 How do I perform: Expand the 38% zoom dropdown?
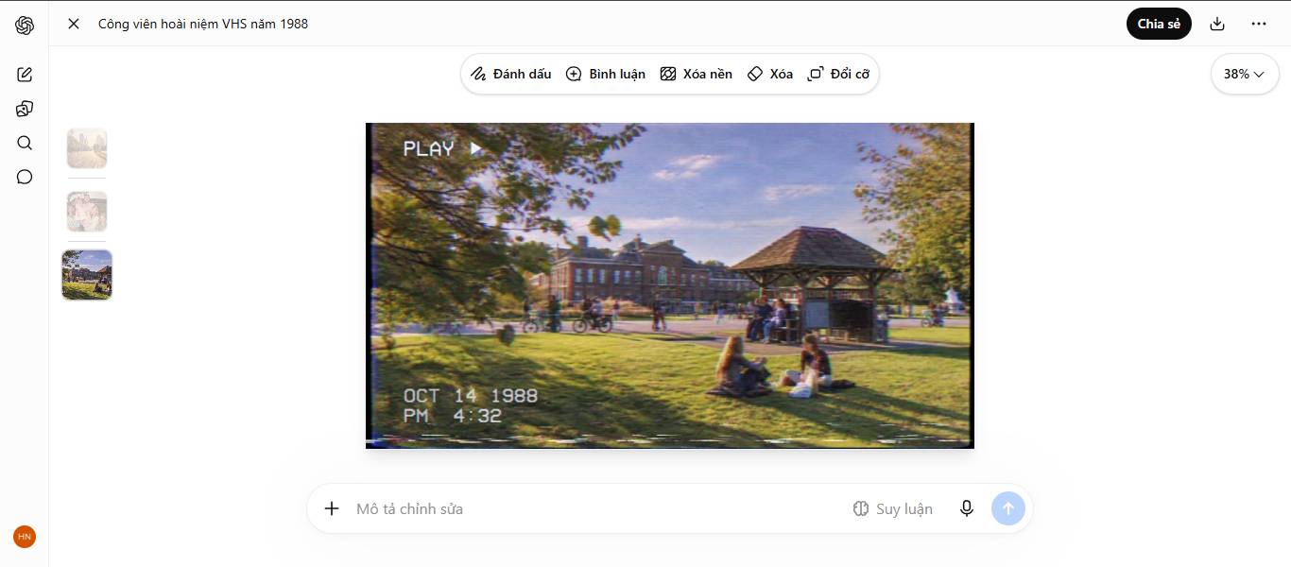[1245, 74]
